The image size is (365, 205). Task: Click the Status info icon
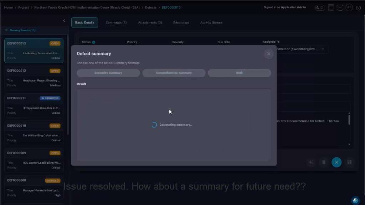pyautogui.click(x=94, y=42)
